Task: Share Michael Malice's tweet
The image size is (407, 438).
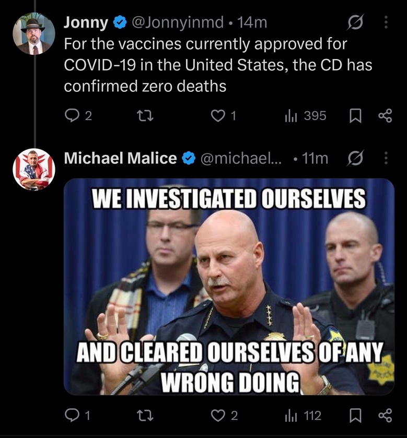Action: (385, 416)
